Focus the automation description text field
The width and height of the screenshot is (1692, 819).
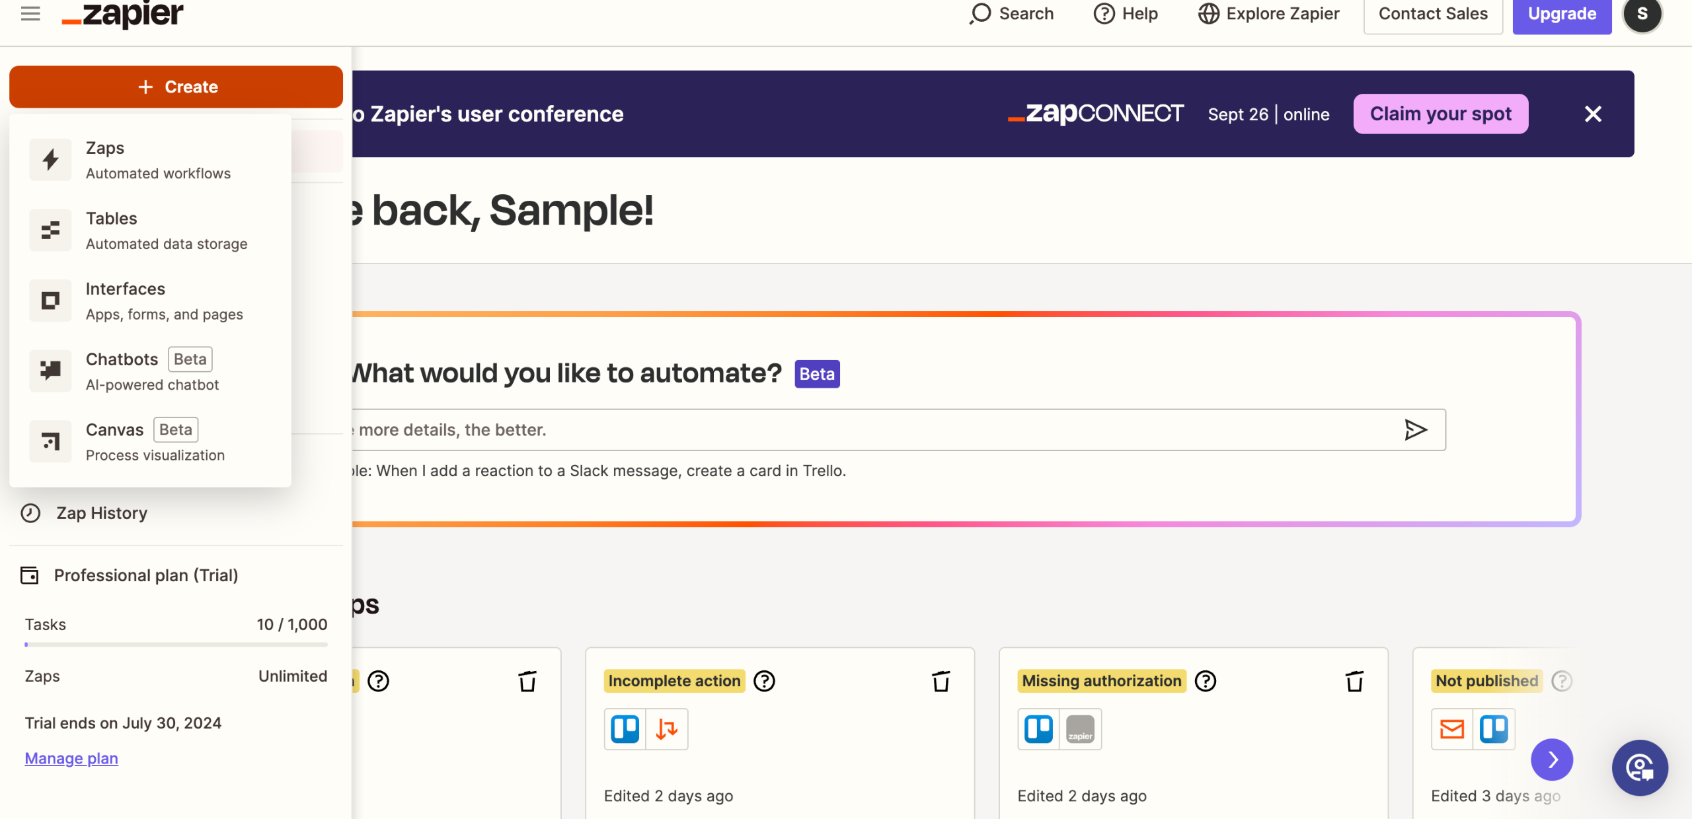pos(859,430)
